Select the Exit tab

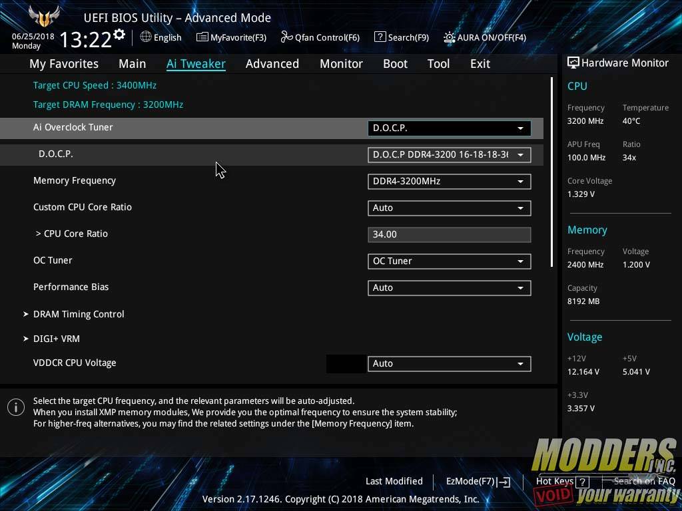click(480, 64)
